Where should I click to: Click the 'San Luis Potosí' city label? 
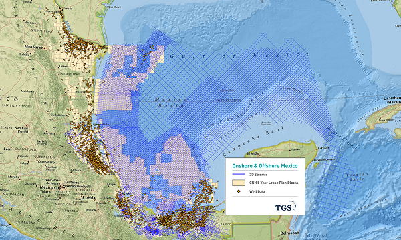(21, 129)
